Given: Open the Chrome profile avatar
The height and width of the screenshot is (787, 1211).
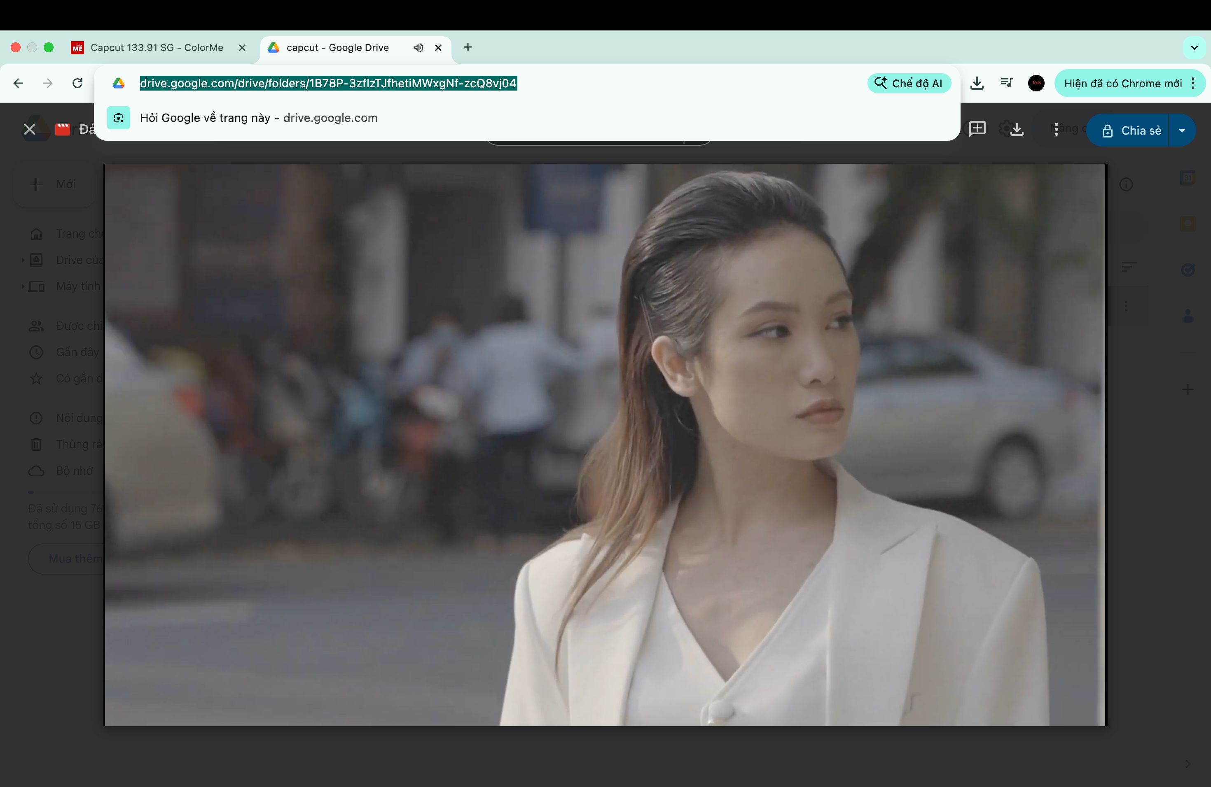Looking at the screenshot, I should pos(1036,84).
